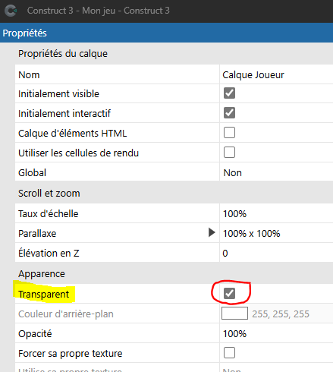Collapse the Scroll et zoom section
The height and width of the screenshot is (372, 333).
49,194
